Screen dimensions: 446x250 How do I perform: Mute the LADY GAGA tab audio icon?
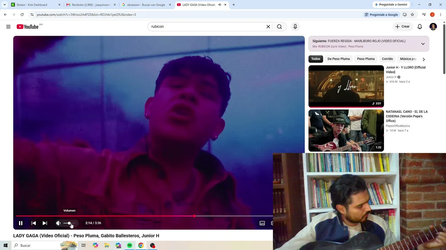(220, 5)
